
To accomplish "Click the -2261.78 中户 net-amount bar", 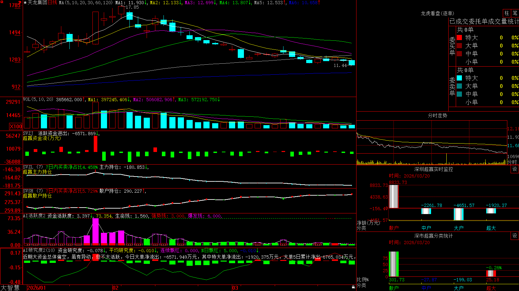I will 426,211.
